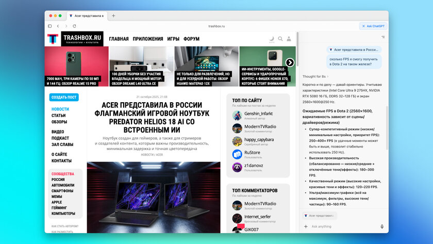The width and height of the screenshot is (433, 244).
Task: Open the chat panel options menu icon
Action: click(x=382, y=37)
